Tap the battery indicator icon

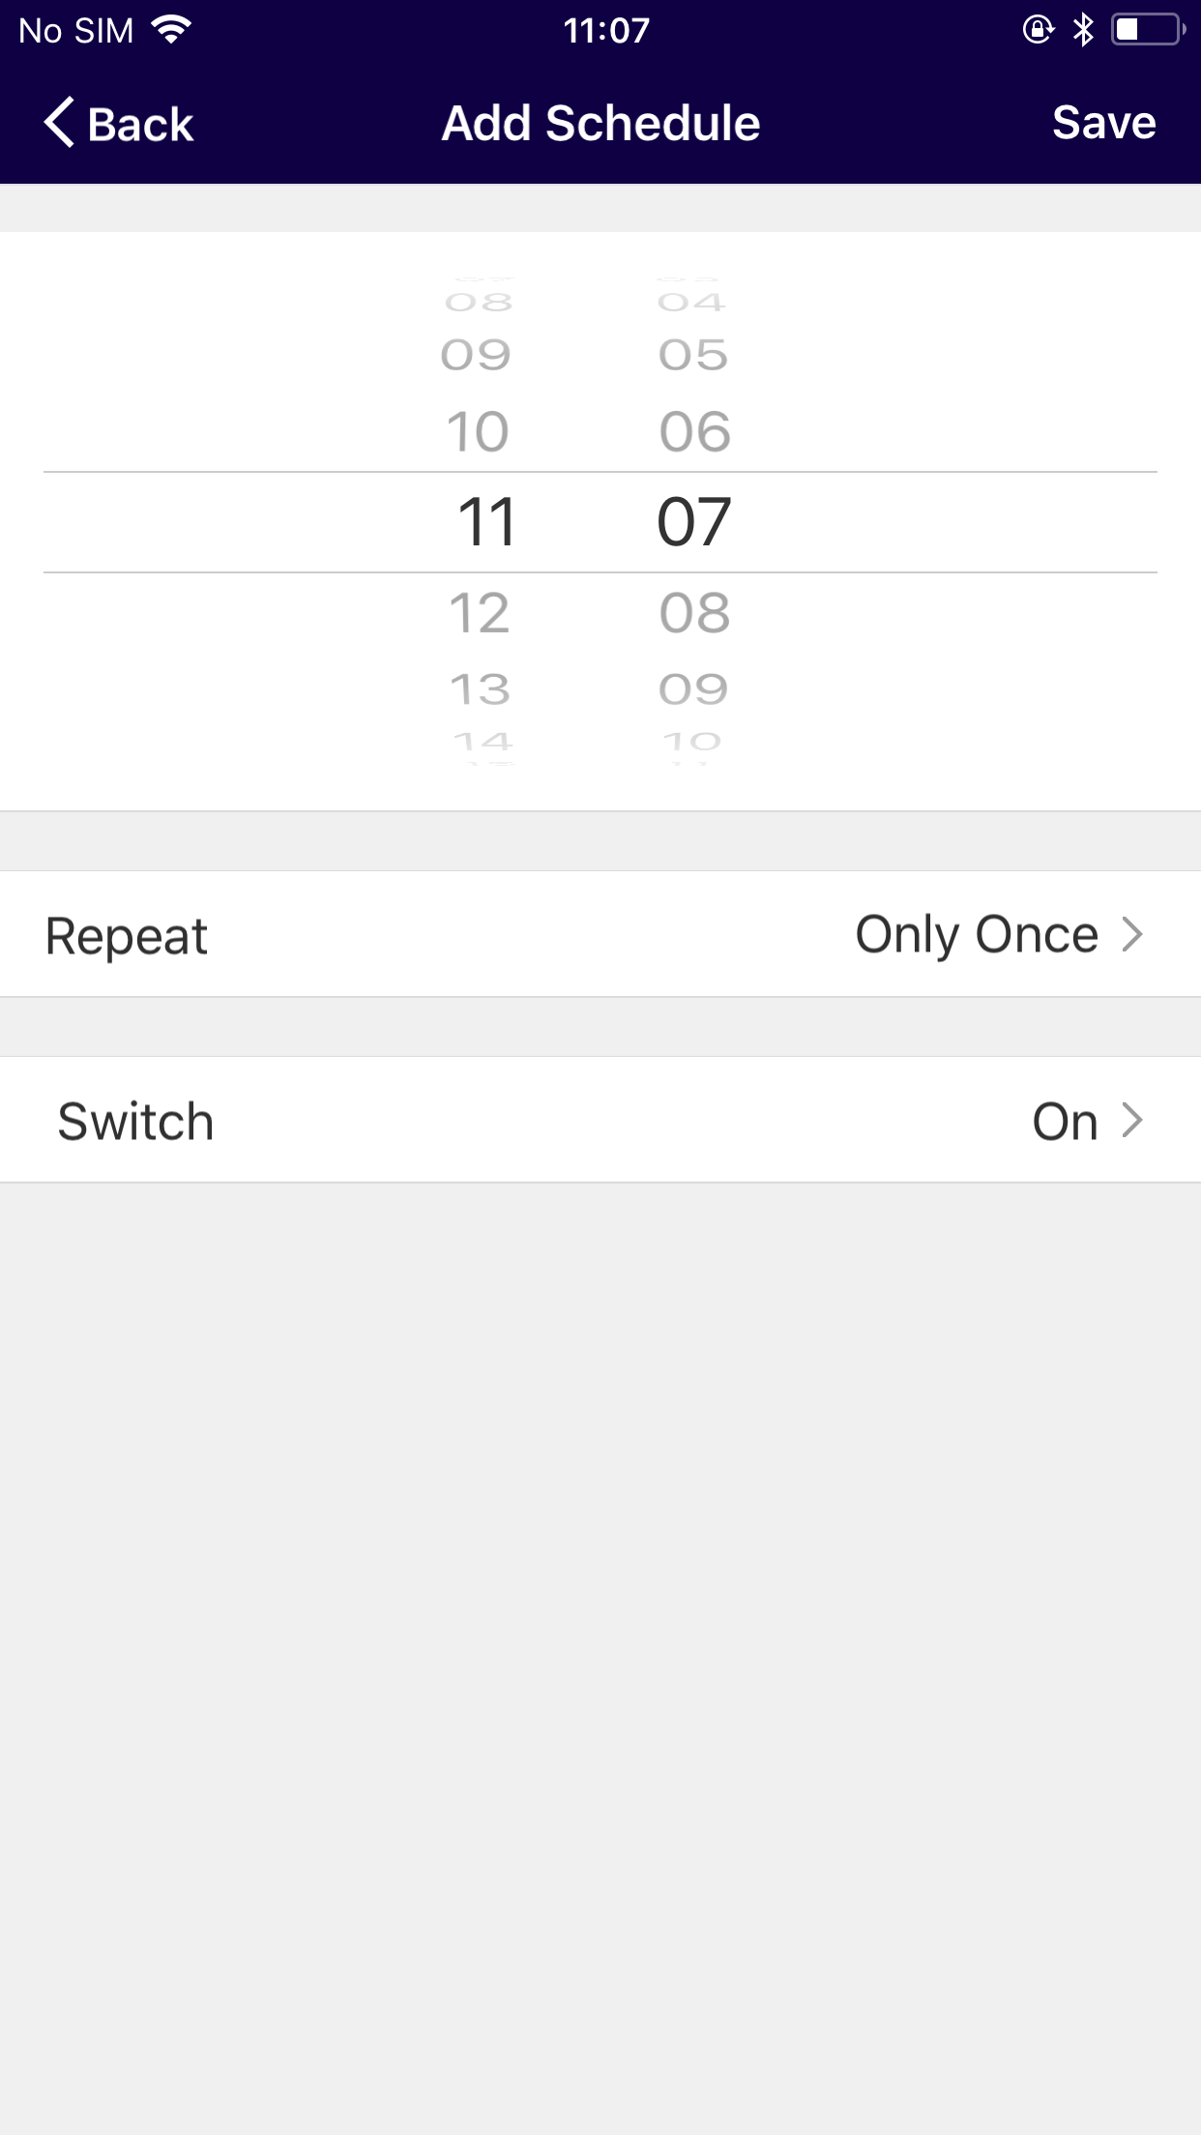point(1148,30)
